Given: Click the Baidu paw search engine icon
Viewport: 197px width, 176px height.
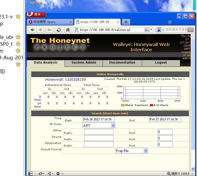Looking at the screenshot, I should click(159, 30).
